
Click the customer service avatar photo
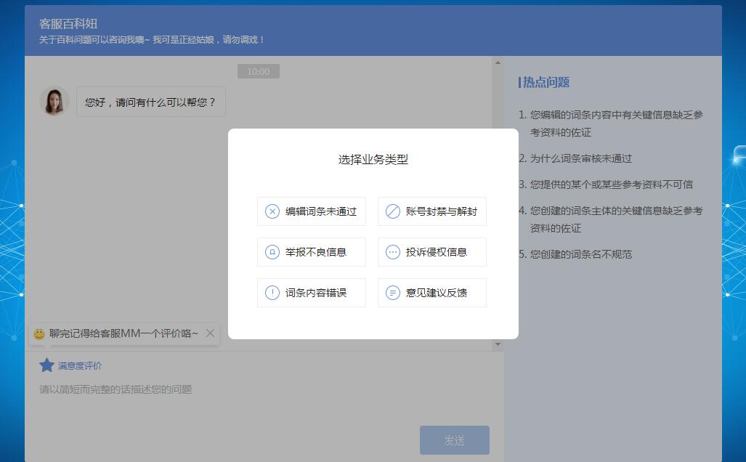tap(54, 101)
